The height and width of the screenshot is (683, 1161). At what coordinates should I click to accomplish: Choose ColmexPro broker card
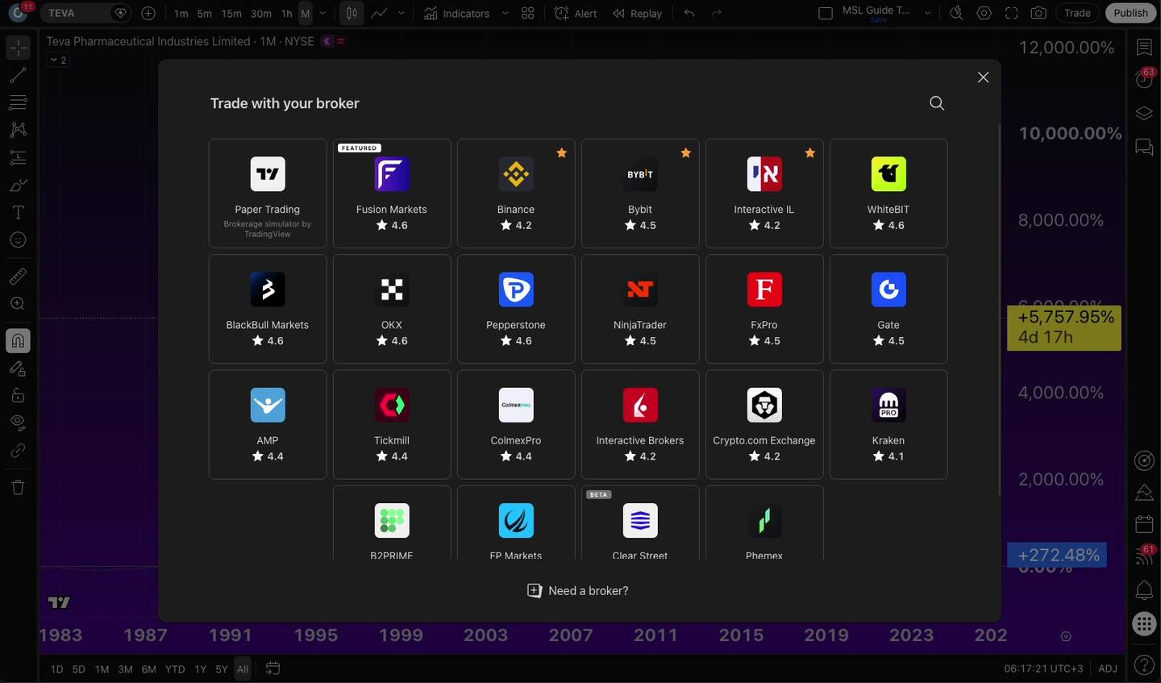click(516, 424)
